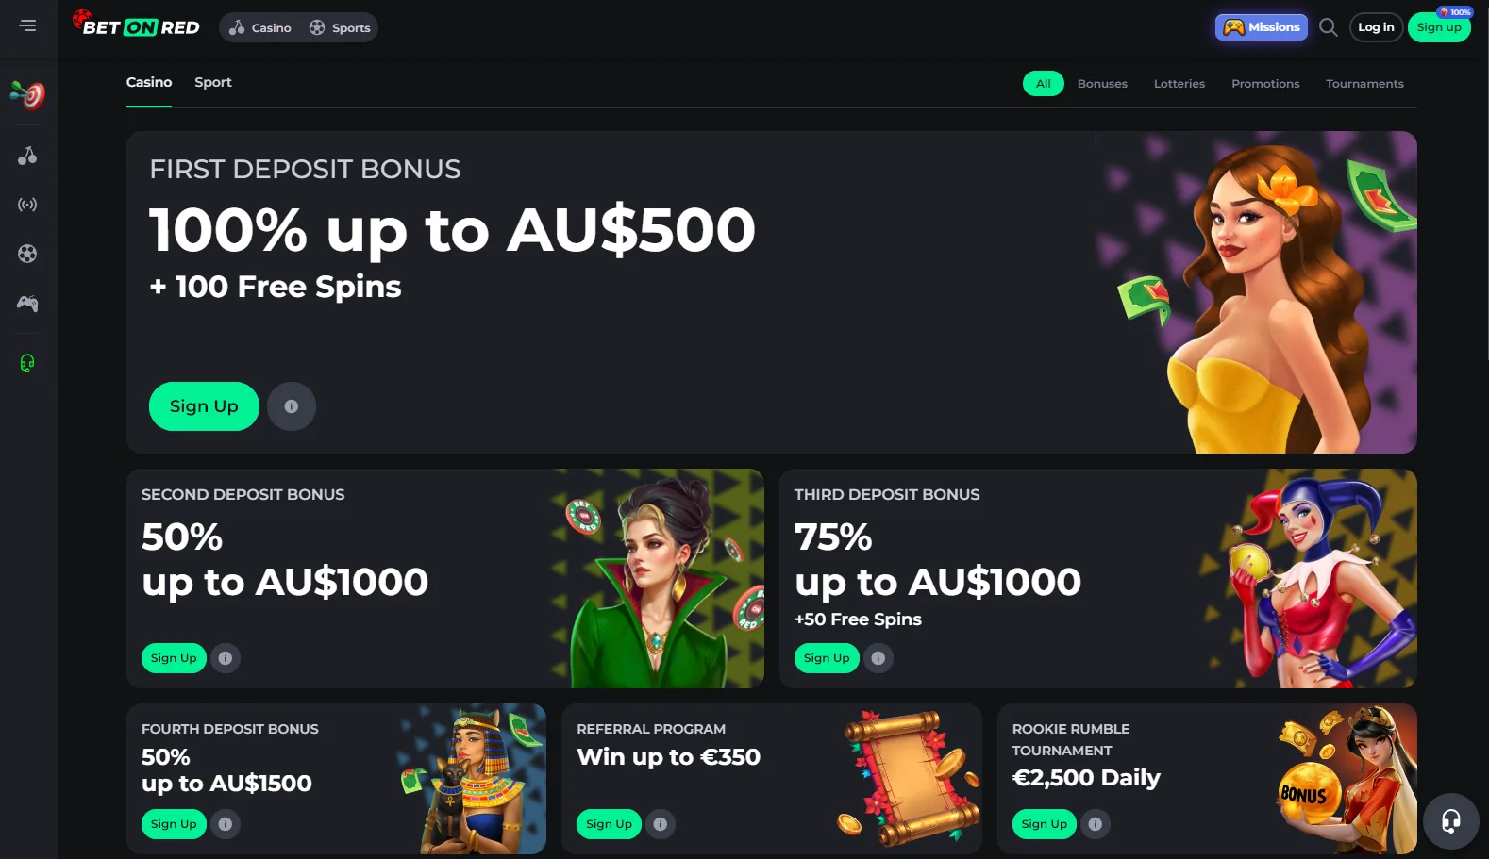Screen dimensions: 1489x859
Task: Filter promotions by Bonuses
Action: (1102, 84)
